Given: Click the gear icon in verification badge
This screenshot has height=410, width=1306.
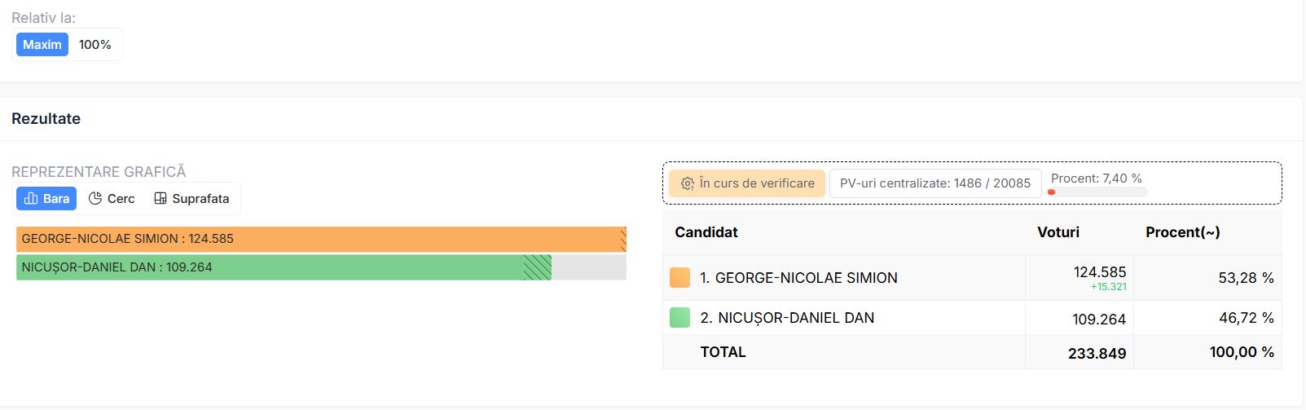Looking at the screenshot, I should tap(688, 183).
